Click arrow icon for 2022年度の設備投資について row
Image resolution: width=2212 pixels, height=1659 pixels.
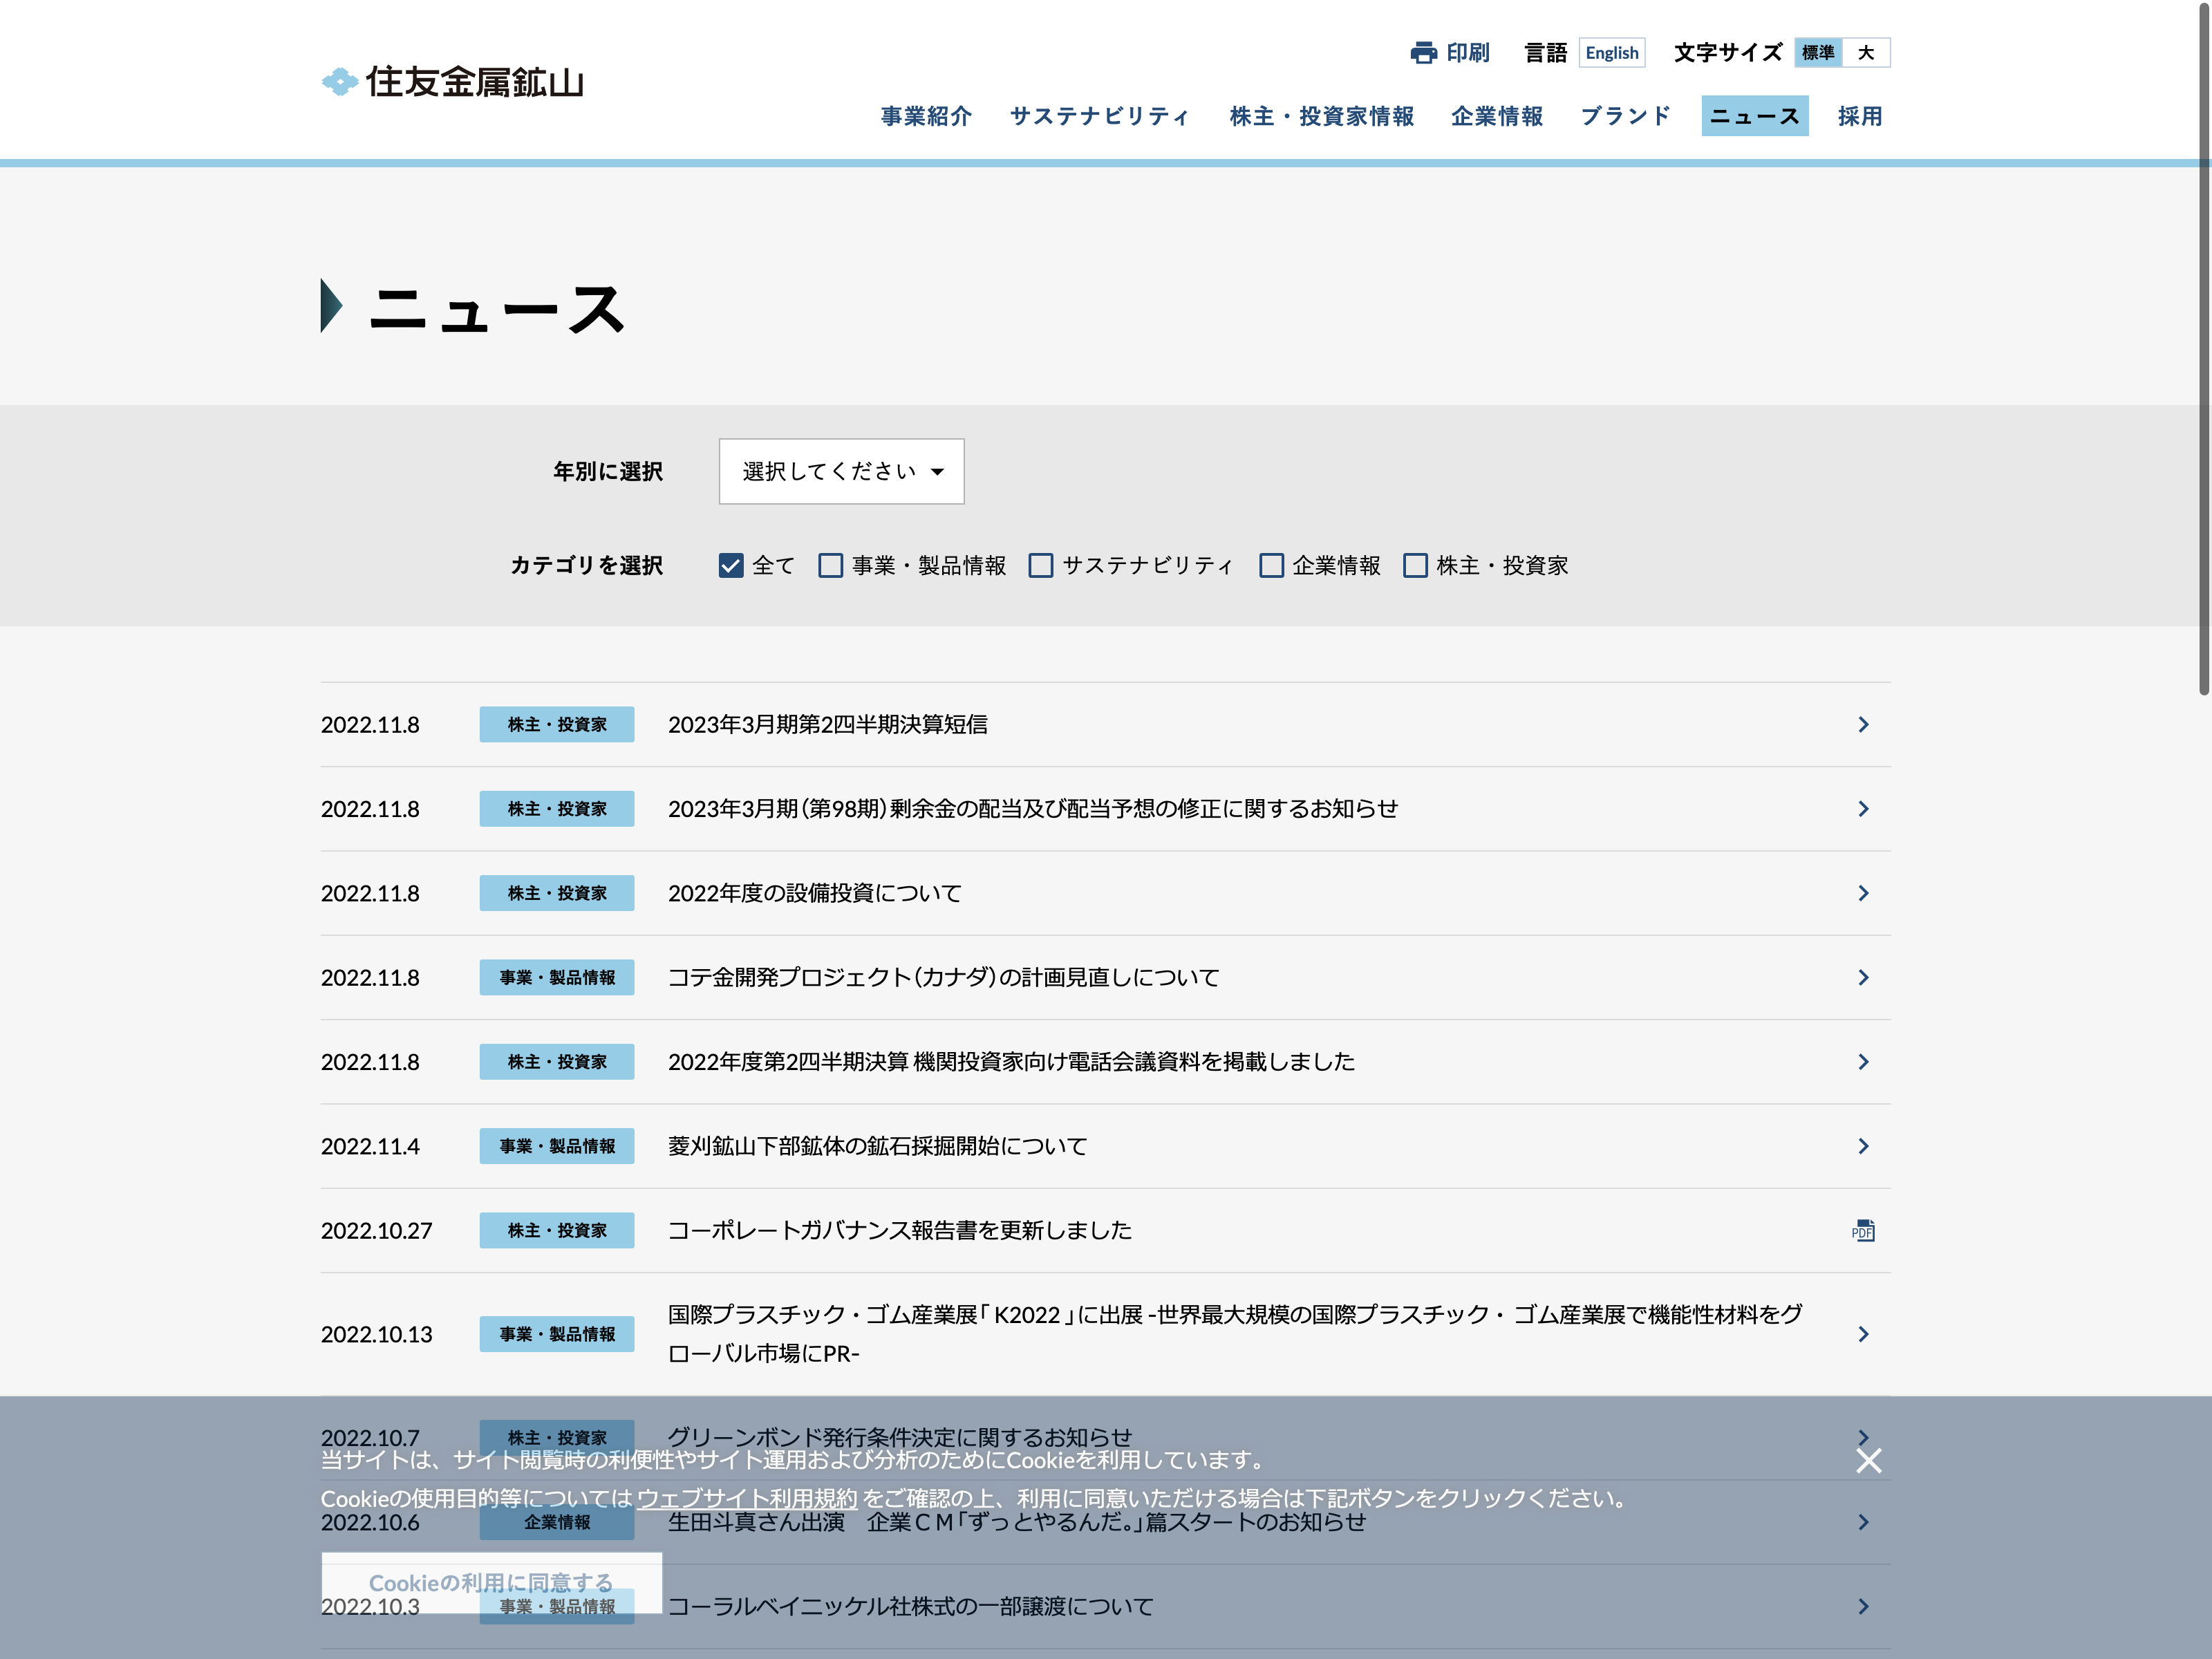tap(1862, 894)
